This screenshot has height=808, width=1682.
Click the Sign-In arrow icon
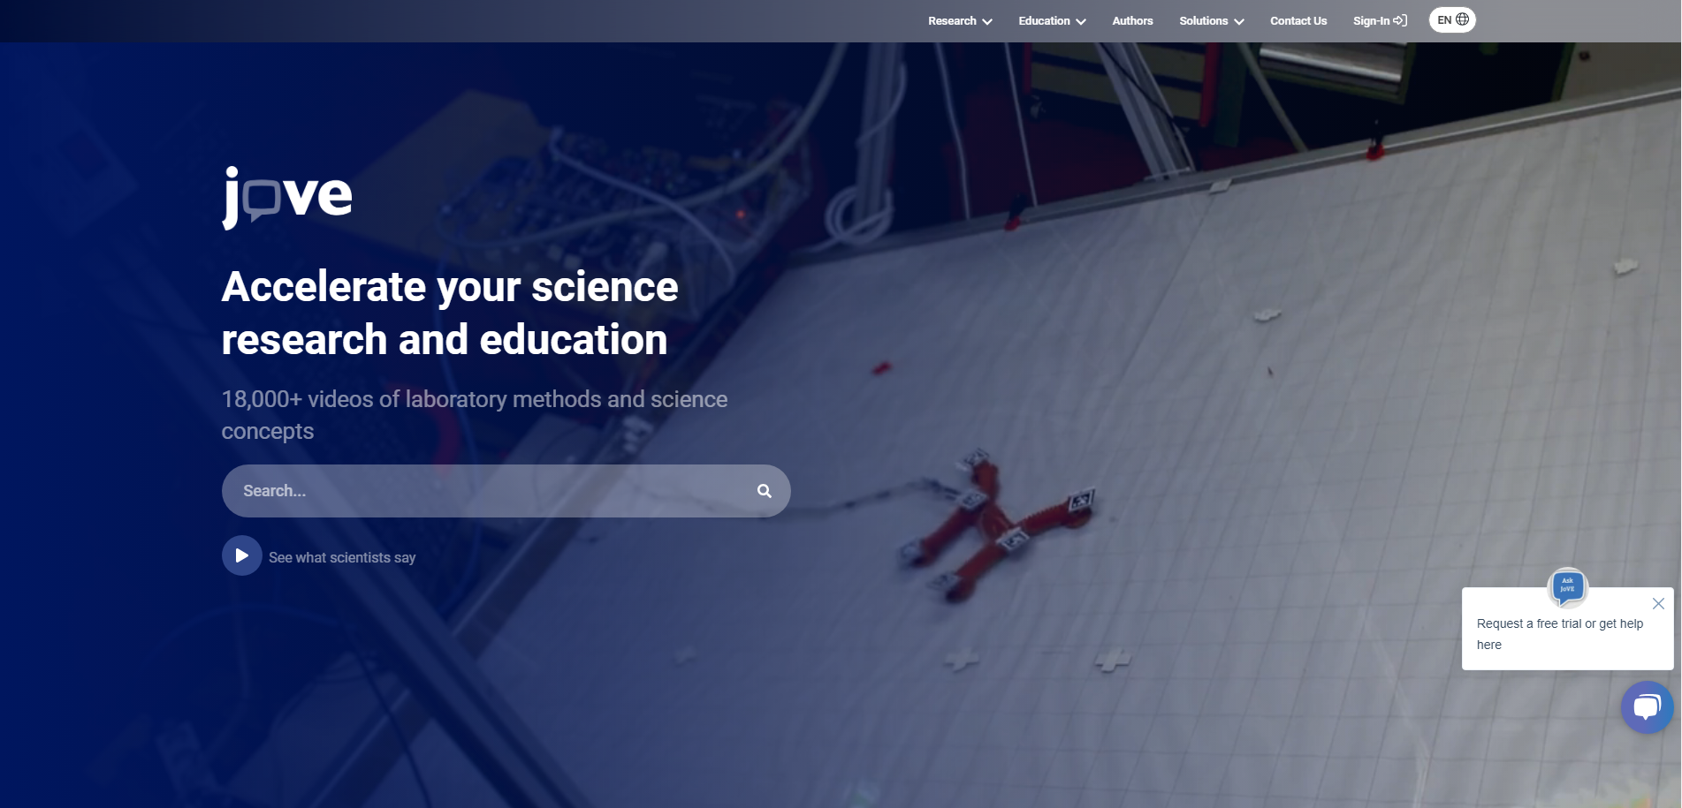[1400, 20]
